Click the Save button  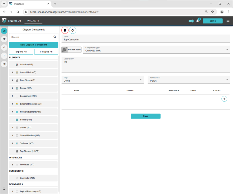(x=145, y=116)
